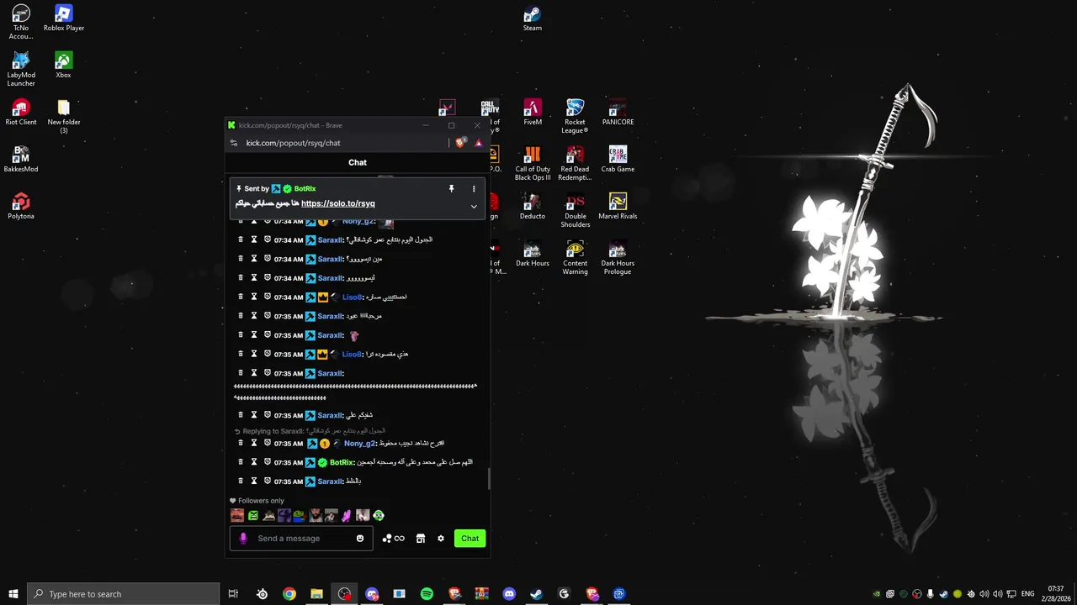The height and width of the screenshot is (605, 1077).
Task: Insert the green Kick face emote
Action: [x=252, y=515]
